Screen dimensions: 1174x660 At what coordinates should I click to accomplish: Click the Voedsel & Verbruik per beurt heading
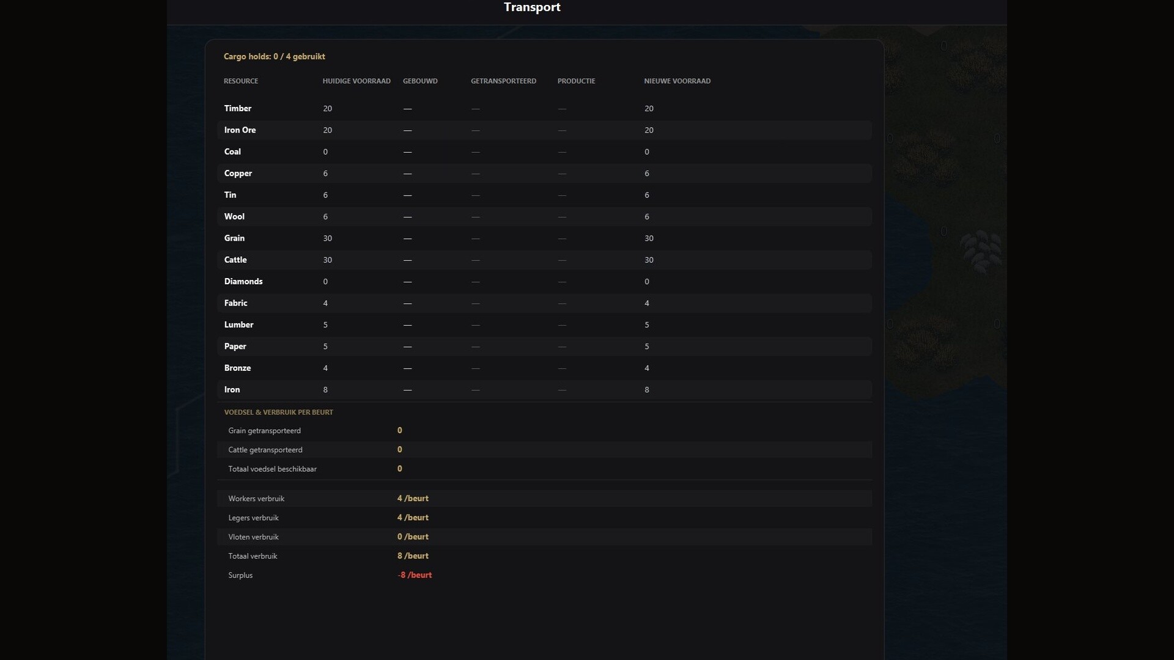point(278,413)
